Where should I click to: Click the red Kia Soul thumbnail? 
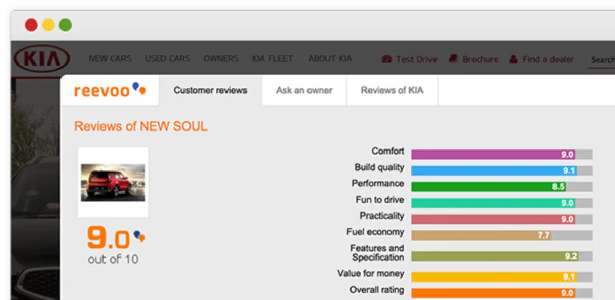click(x=113, y=182)
